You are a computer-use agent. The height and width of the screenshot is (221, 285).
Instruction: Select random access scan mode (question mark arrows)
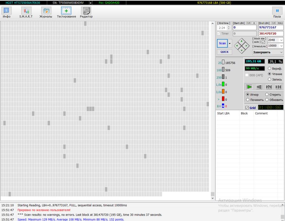coord(269,87)
